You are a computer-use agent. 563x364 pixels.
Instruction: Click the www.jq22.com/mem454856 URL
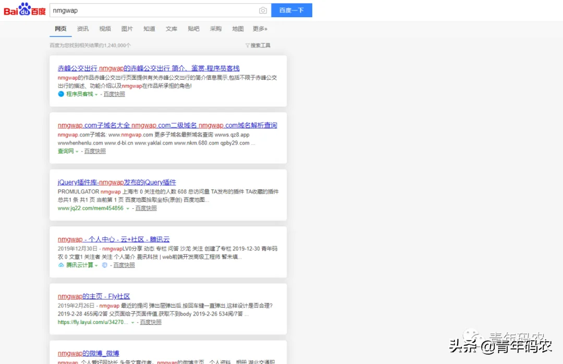(91, 208)
